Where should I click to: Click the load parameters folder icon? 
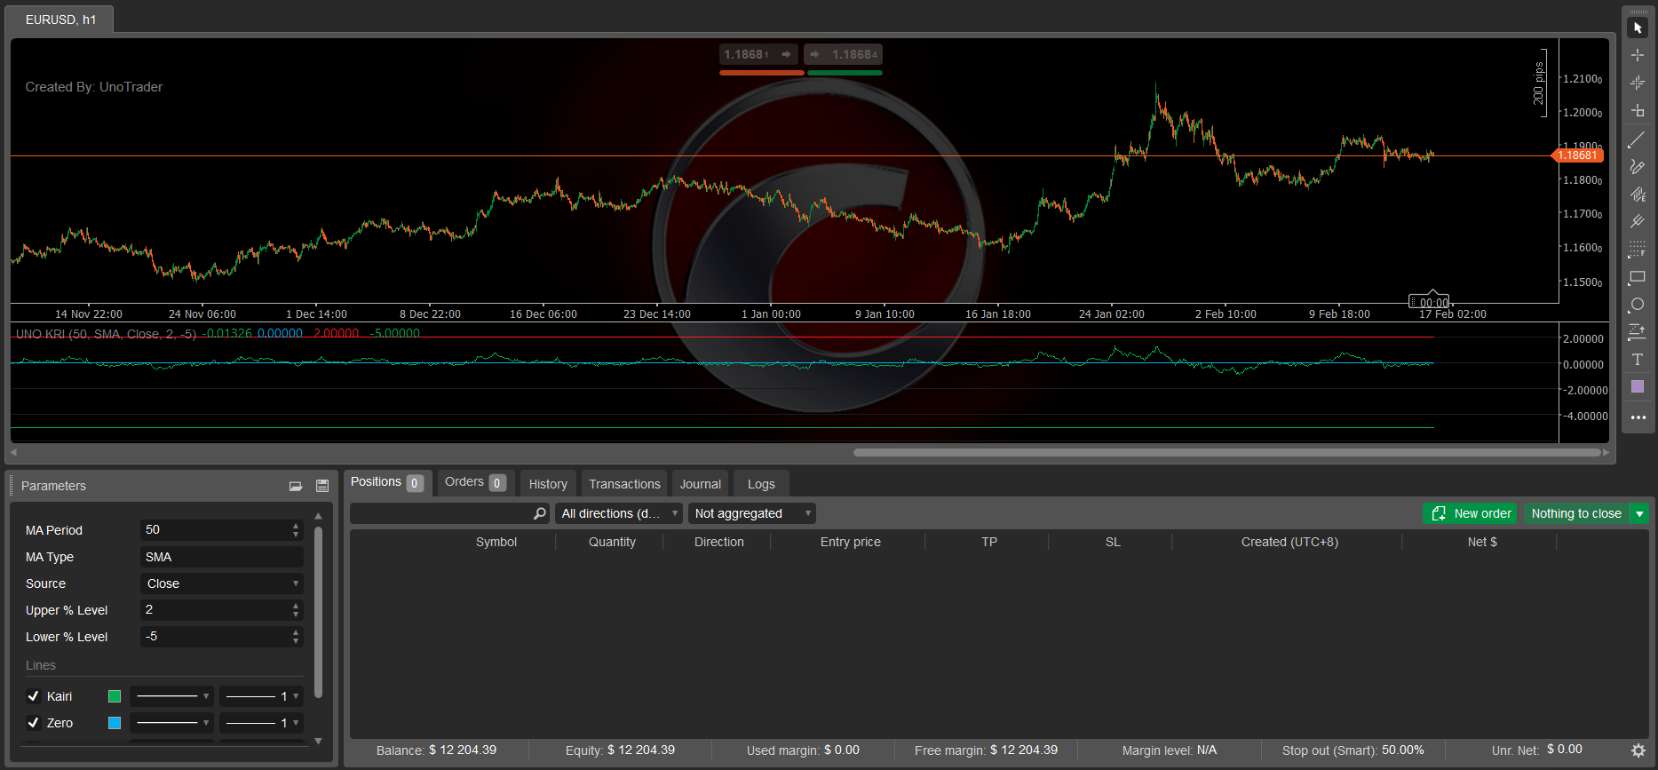tap(296, 486)
